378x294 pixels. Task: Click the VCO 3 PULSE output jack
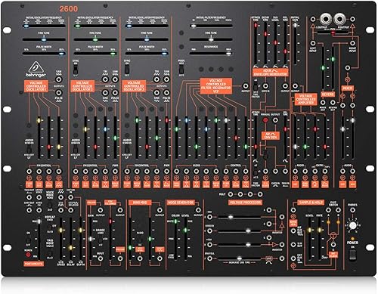(166, 93)
